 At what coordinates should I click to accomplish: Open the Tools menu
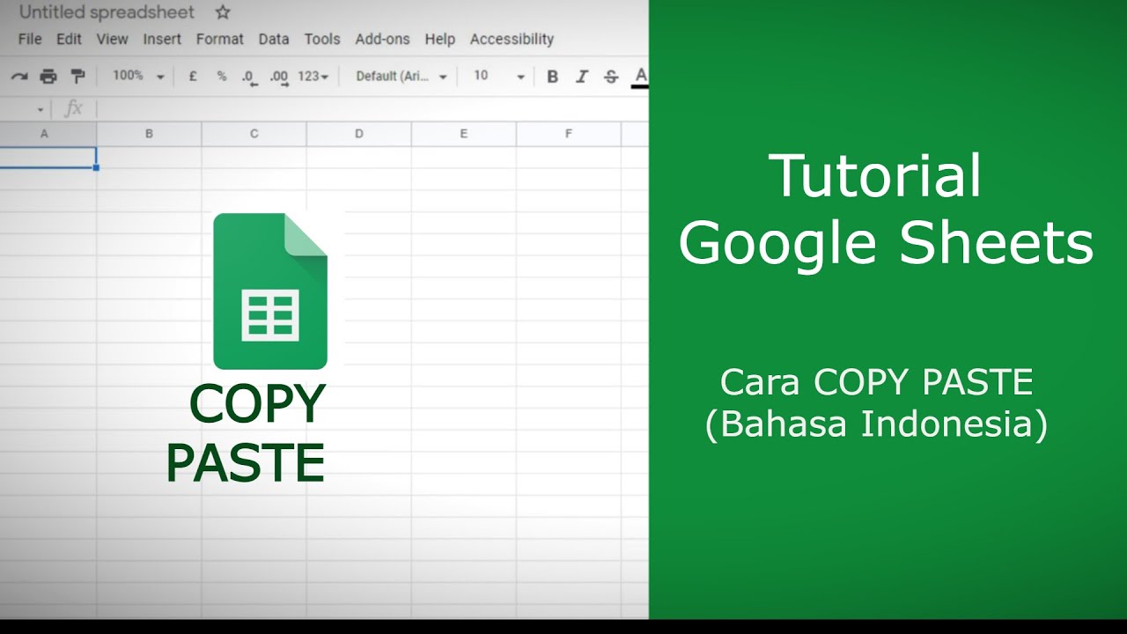[322, 39]
